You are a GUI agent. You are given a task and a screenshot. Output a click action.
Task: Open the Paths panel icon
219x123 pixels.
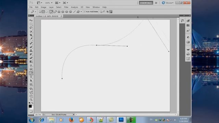188,59
